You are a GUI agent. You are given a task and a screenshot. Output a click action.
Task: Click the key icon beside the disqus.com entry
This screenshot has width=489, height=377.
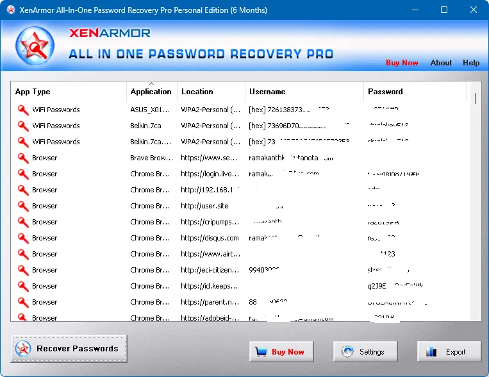23,238
